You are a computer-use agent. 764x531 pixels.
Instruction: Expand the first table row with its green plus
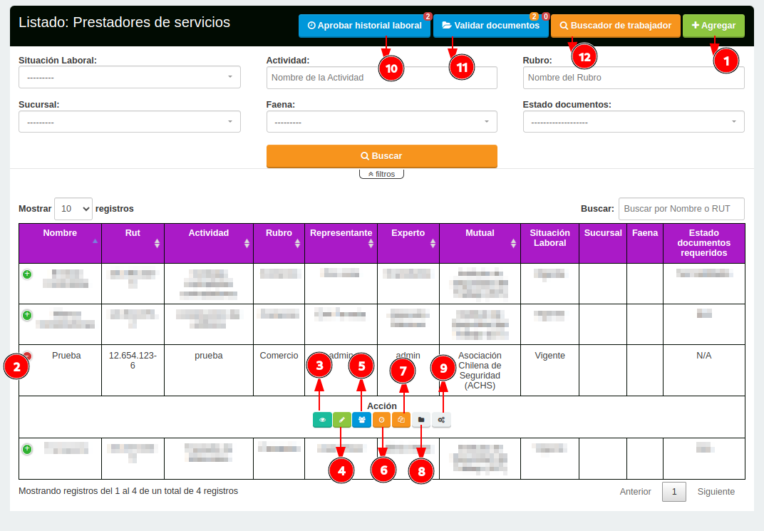point(27,274)
